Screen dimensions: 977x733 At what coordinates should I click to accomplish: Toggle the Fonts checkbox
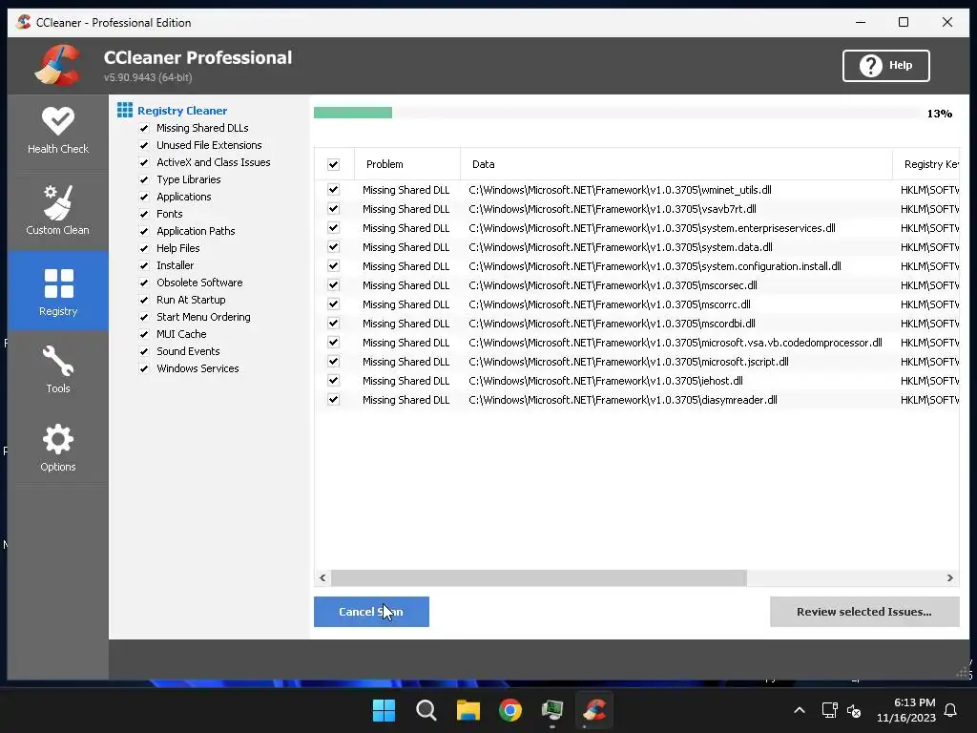[x=144, y=214]
